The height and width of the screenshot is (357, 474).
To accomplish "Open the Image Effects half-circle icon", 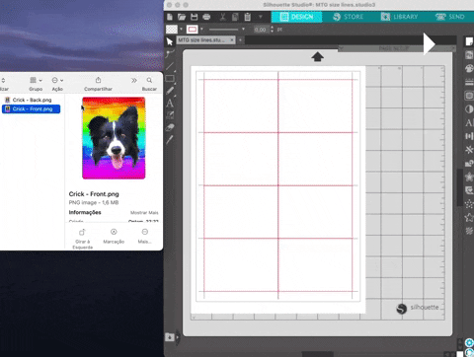I will [469, 109].
